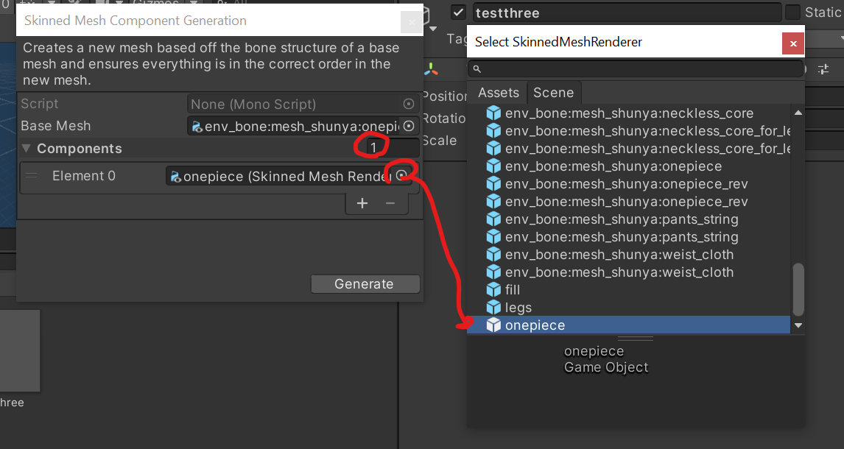Click the scroll-up arrow of the object list
844x449 pixels.
(x=798, y=113)
